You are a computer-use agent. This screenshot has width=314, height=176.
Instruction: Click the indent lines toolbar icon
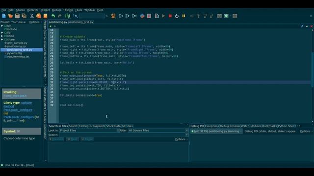[121, 16]
